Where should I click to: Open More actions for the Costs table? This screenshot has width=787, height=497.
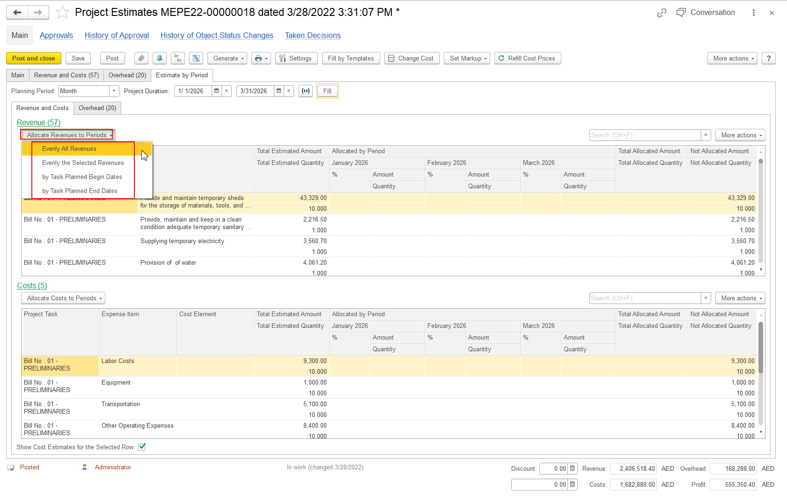[x=740, y=298]
